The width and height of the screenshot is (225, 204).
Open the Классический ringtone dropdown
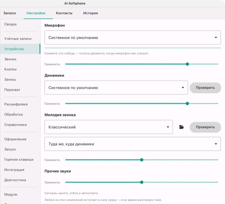click(109, 127)
